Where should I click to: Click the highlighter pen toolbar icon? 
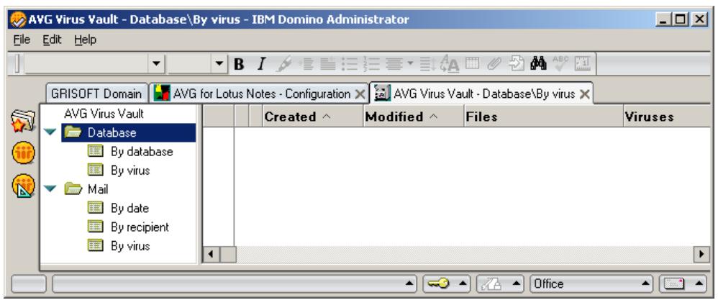pyautogui.click(x=283, y=65)
